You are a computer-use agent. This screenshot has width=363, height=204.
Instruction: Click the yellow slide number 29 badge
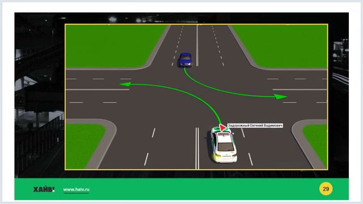pyautogui.click(x=326, y=189)
